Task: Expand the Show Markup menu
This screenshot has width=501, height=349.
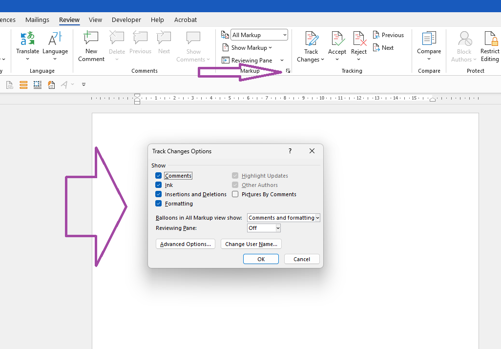Action: 248,48
